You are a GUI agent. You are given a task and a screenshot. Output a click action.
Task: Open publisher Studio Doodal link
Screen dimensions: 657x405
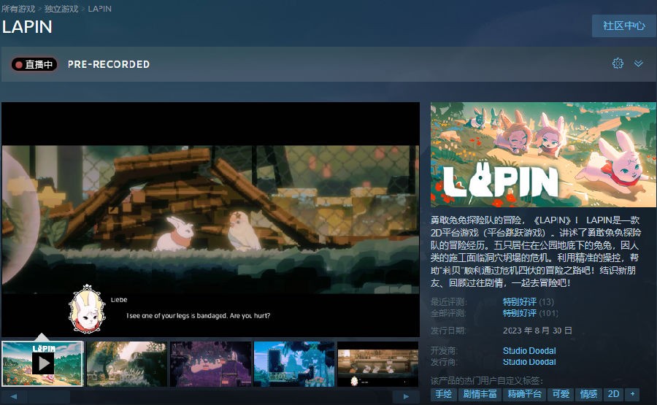(529, 362)
